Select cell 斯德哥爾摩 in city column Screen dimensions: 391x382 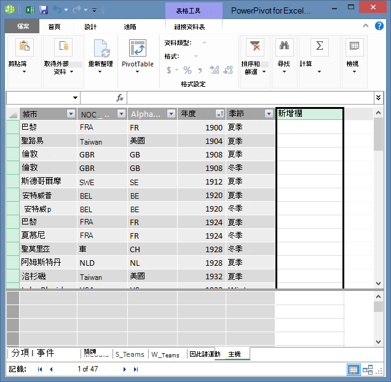[49, 181]
